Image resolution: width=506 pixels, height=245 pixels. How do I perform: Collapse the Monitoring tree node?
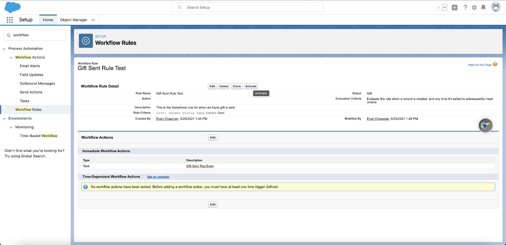tap(11, 127)
